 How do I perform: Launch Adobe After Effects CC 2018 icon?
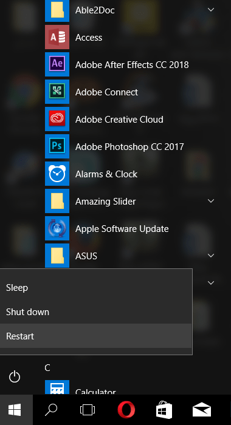(x=57, y=64)
